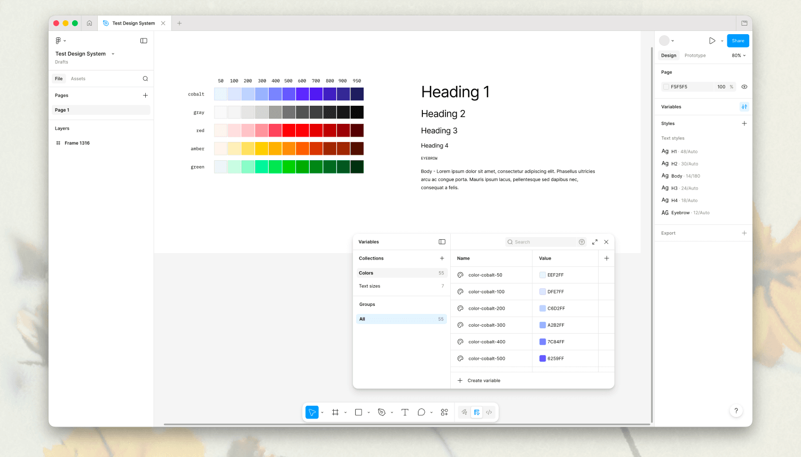Viewport: 801px width, 457px height.
Task: Open the new tab plus button
Action: coord(179,23)
